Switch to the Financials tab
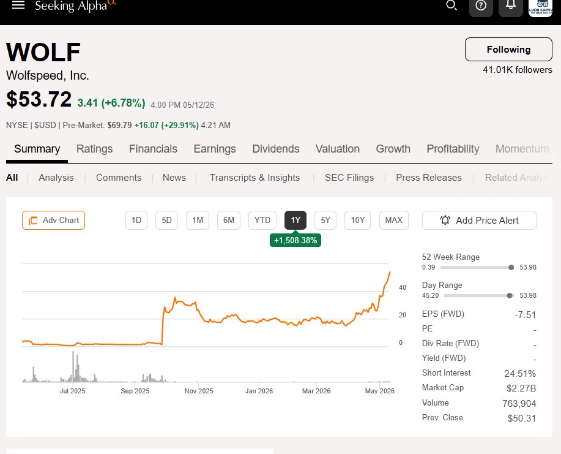This screenshot has height=454, width=561. click(153, 149)
